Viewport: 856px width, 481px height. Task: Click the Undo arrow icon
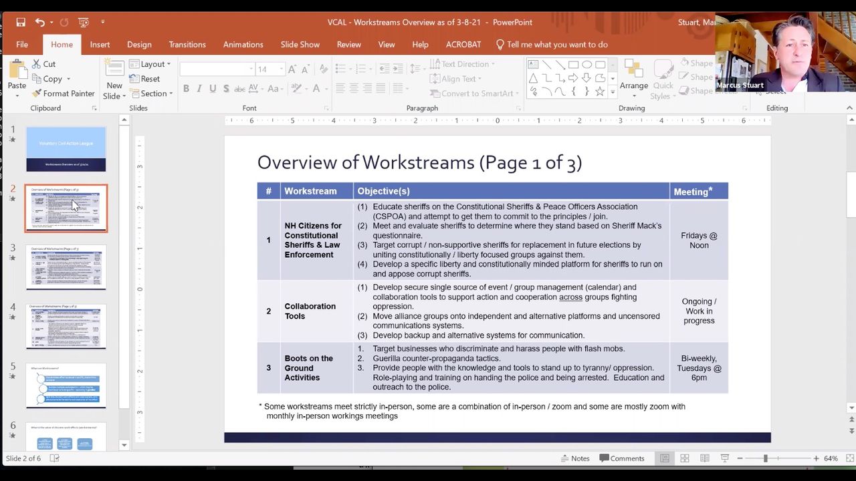(x=39, y=22)
